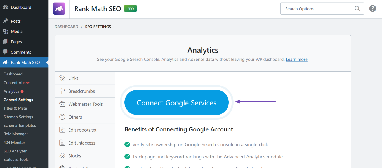
Task: Click the Rank Math SEO logo icon
Action: 59,8
